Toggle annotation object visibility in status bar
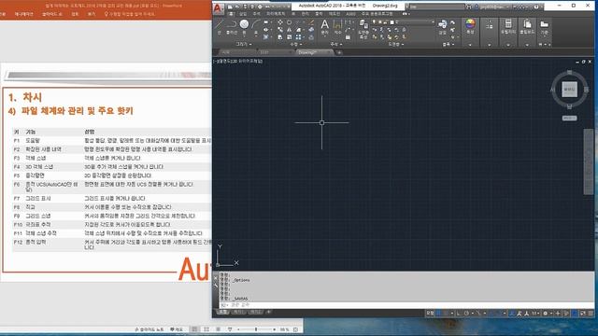Viewport: 598px width, 336px height. coord(512,314)
